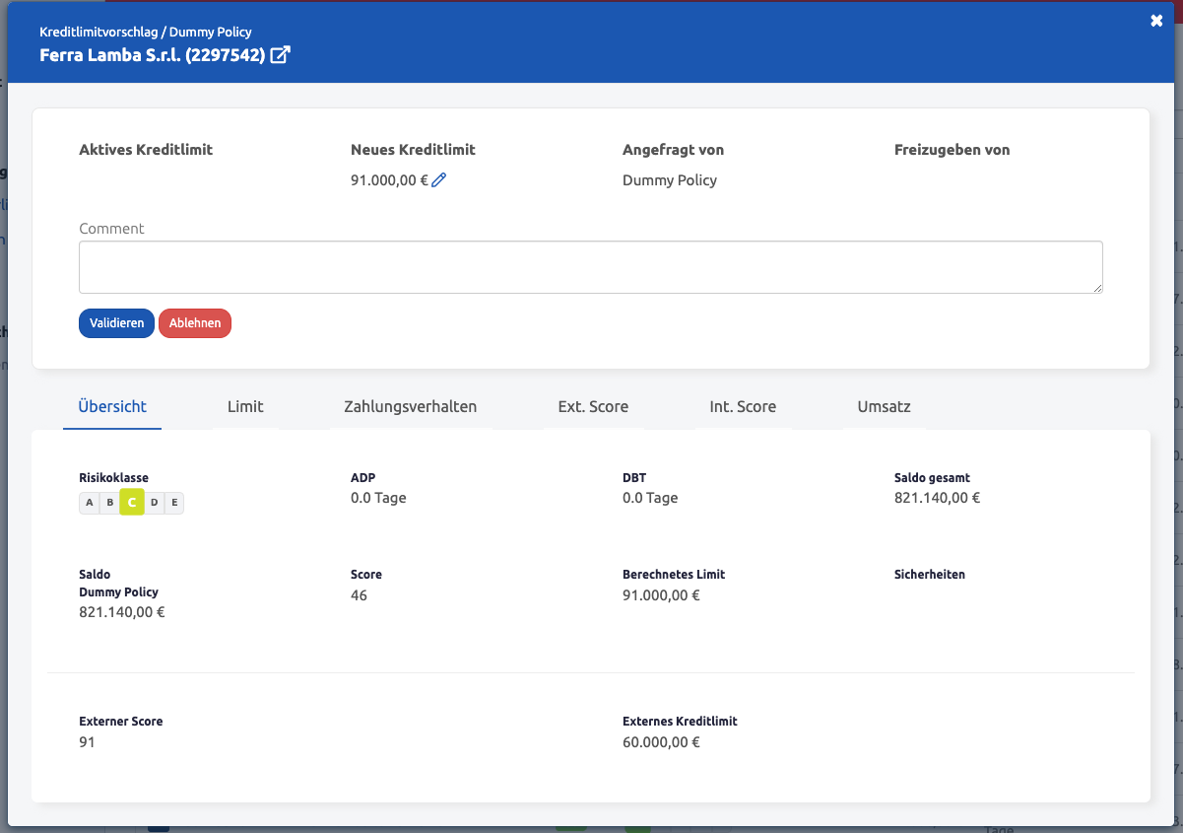Select risk class A
The image size is (1183, 833).
(90, 503)
